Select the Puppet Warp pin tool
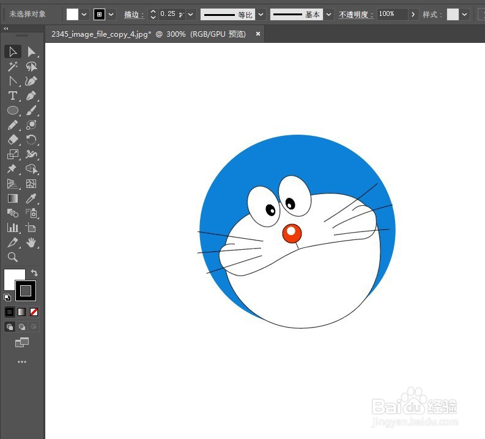 13,169
